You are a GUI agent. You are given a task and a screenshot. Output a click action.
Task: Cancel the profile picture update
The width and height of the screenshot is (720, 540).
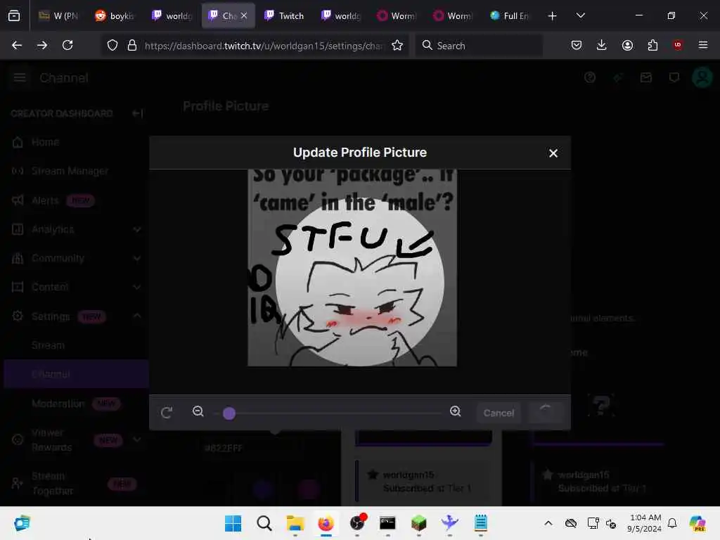[499, 413]
